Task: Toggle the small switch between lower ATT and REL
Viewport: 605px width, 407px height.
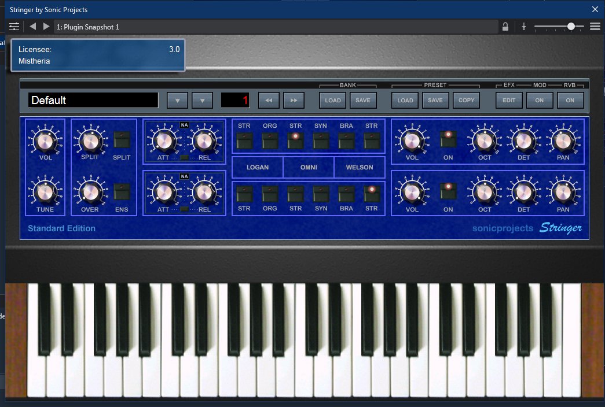Action: point(185,209)
